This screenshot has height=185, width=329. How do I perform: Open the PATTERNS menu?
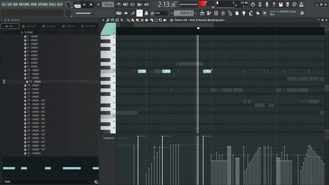(x=24, y=5)
